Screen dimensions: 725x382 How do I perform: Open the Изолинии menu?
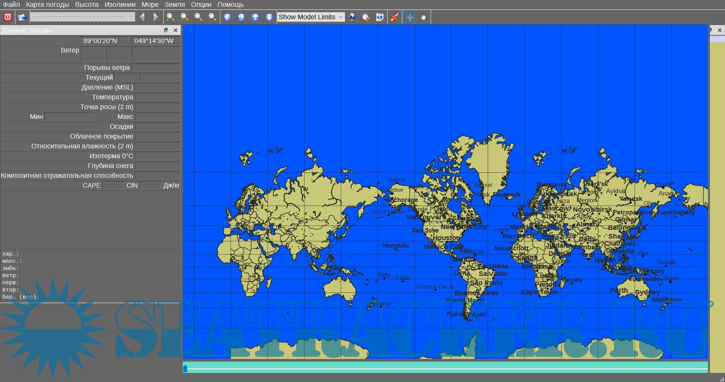click(120, 5)
